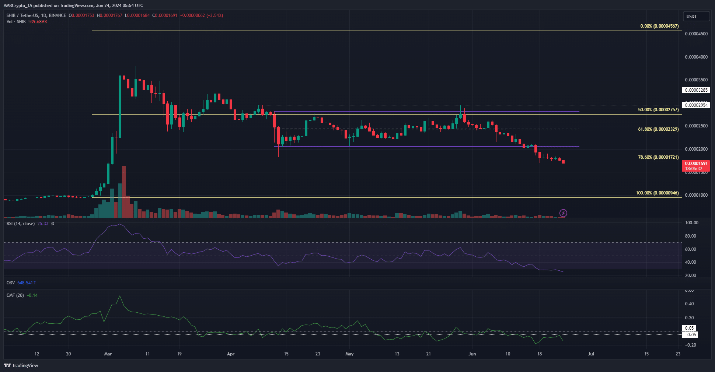Screen dimensions: 715x372
Task: Click the Jul label on time axis
Action: pyautogui.click(x=591, y=354)
